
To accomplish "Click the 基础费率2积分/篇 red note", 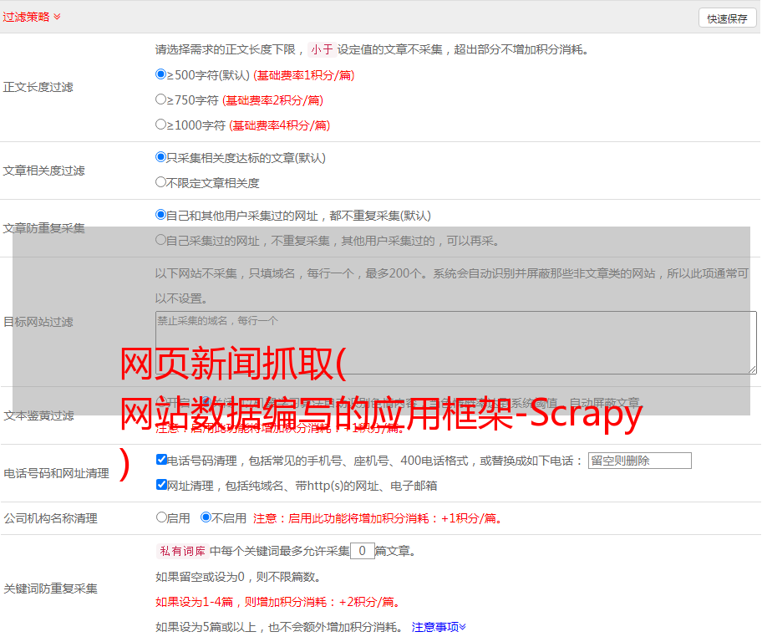I will [x=272, y=100].
